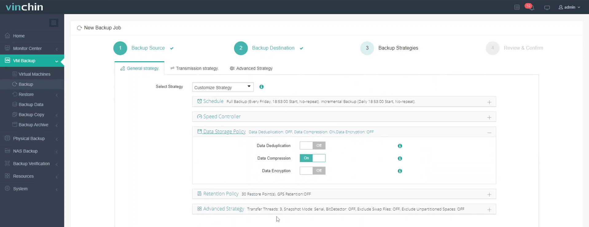
Task: Open the admin user dropdown
Action: (x=570, y=7)
